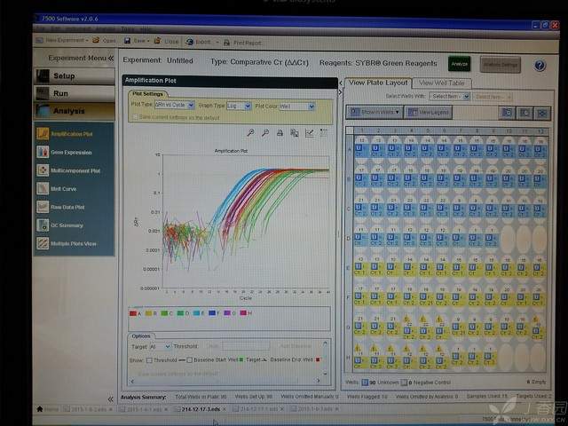Enable the Show Threshold checkbox
The image size is (568, 426).
(149, 360)
